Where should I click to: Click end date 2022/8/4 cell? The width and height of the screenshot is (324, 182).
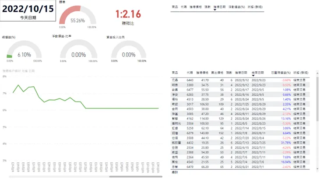point(258,138)
